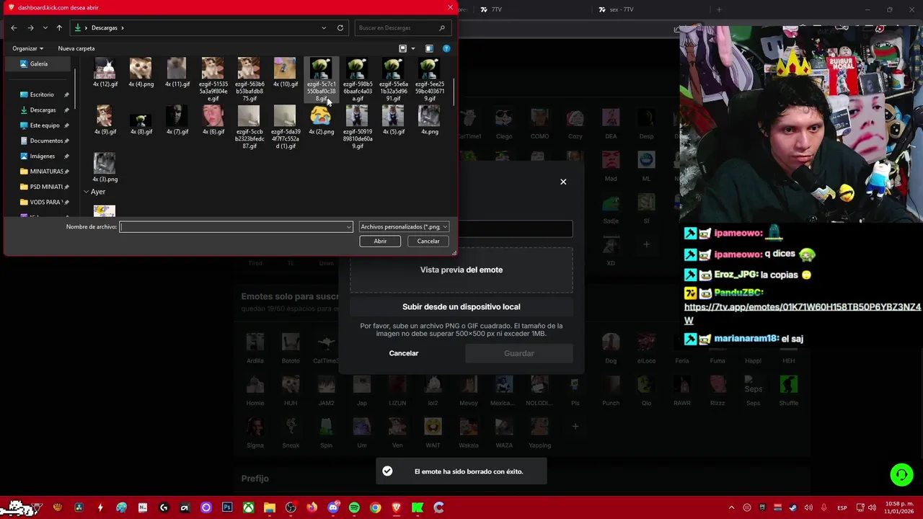Click Cancelar in the file dialog
This screenshot has width=923, height=519.
point(428,241)
